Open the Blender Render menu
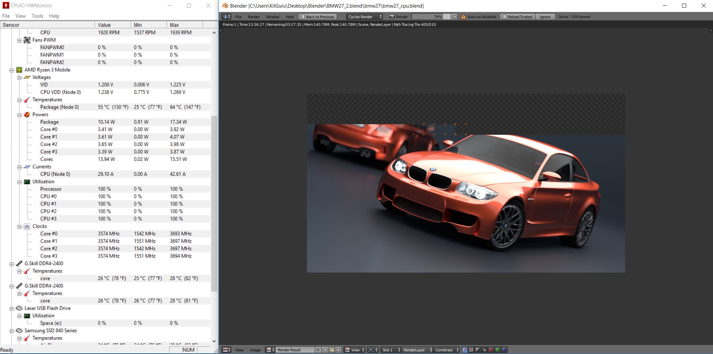Viewport: 713px width, 354px height. click(254, 17)
